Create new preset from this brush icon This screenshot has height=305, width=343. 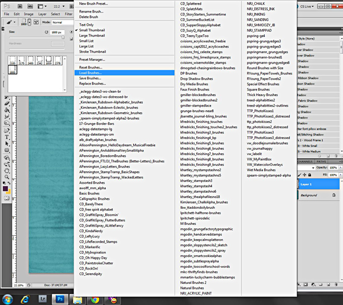tap(71, 39)
